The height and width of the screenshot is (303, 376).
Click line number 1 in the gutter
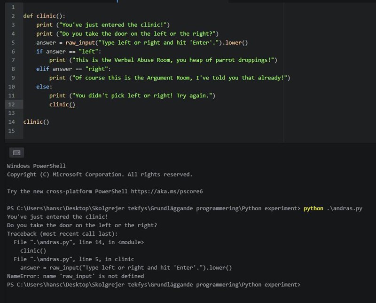click(x=12, y=7)
